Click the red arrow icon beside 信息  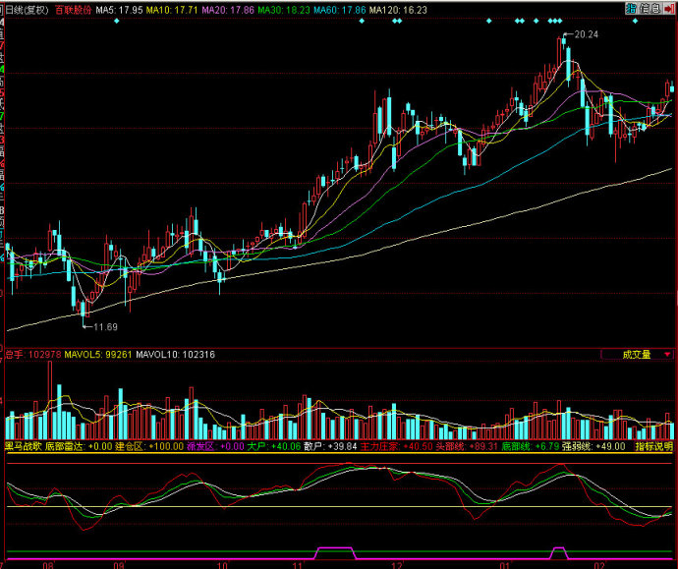tap(668, 8)
